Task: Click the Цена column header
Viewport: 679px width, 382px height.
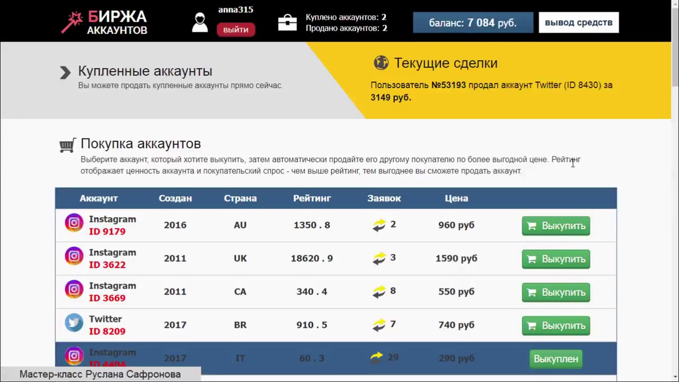Action: [x=456, y=198]
